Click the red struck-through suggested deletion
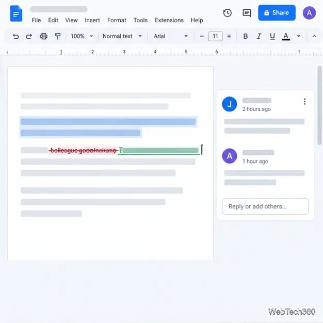The image size is (323, 323). tap(83, 151)
